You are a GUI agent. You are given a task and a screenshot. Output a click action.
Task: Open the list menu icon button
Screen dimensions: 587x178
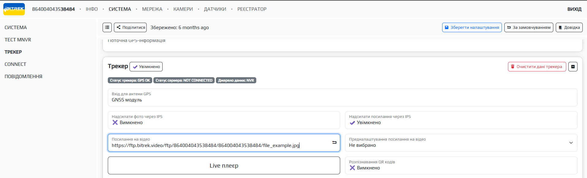coord(107,27)
